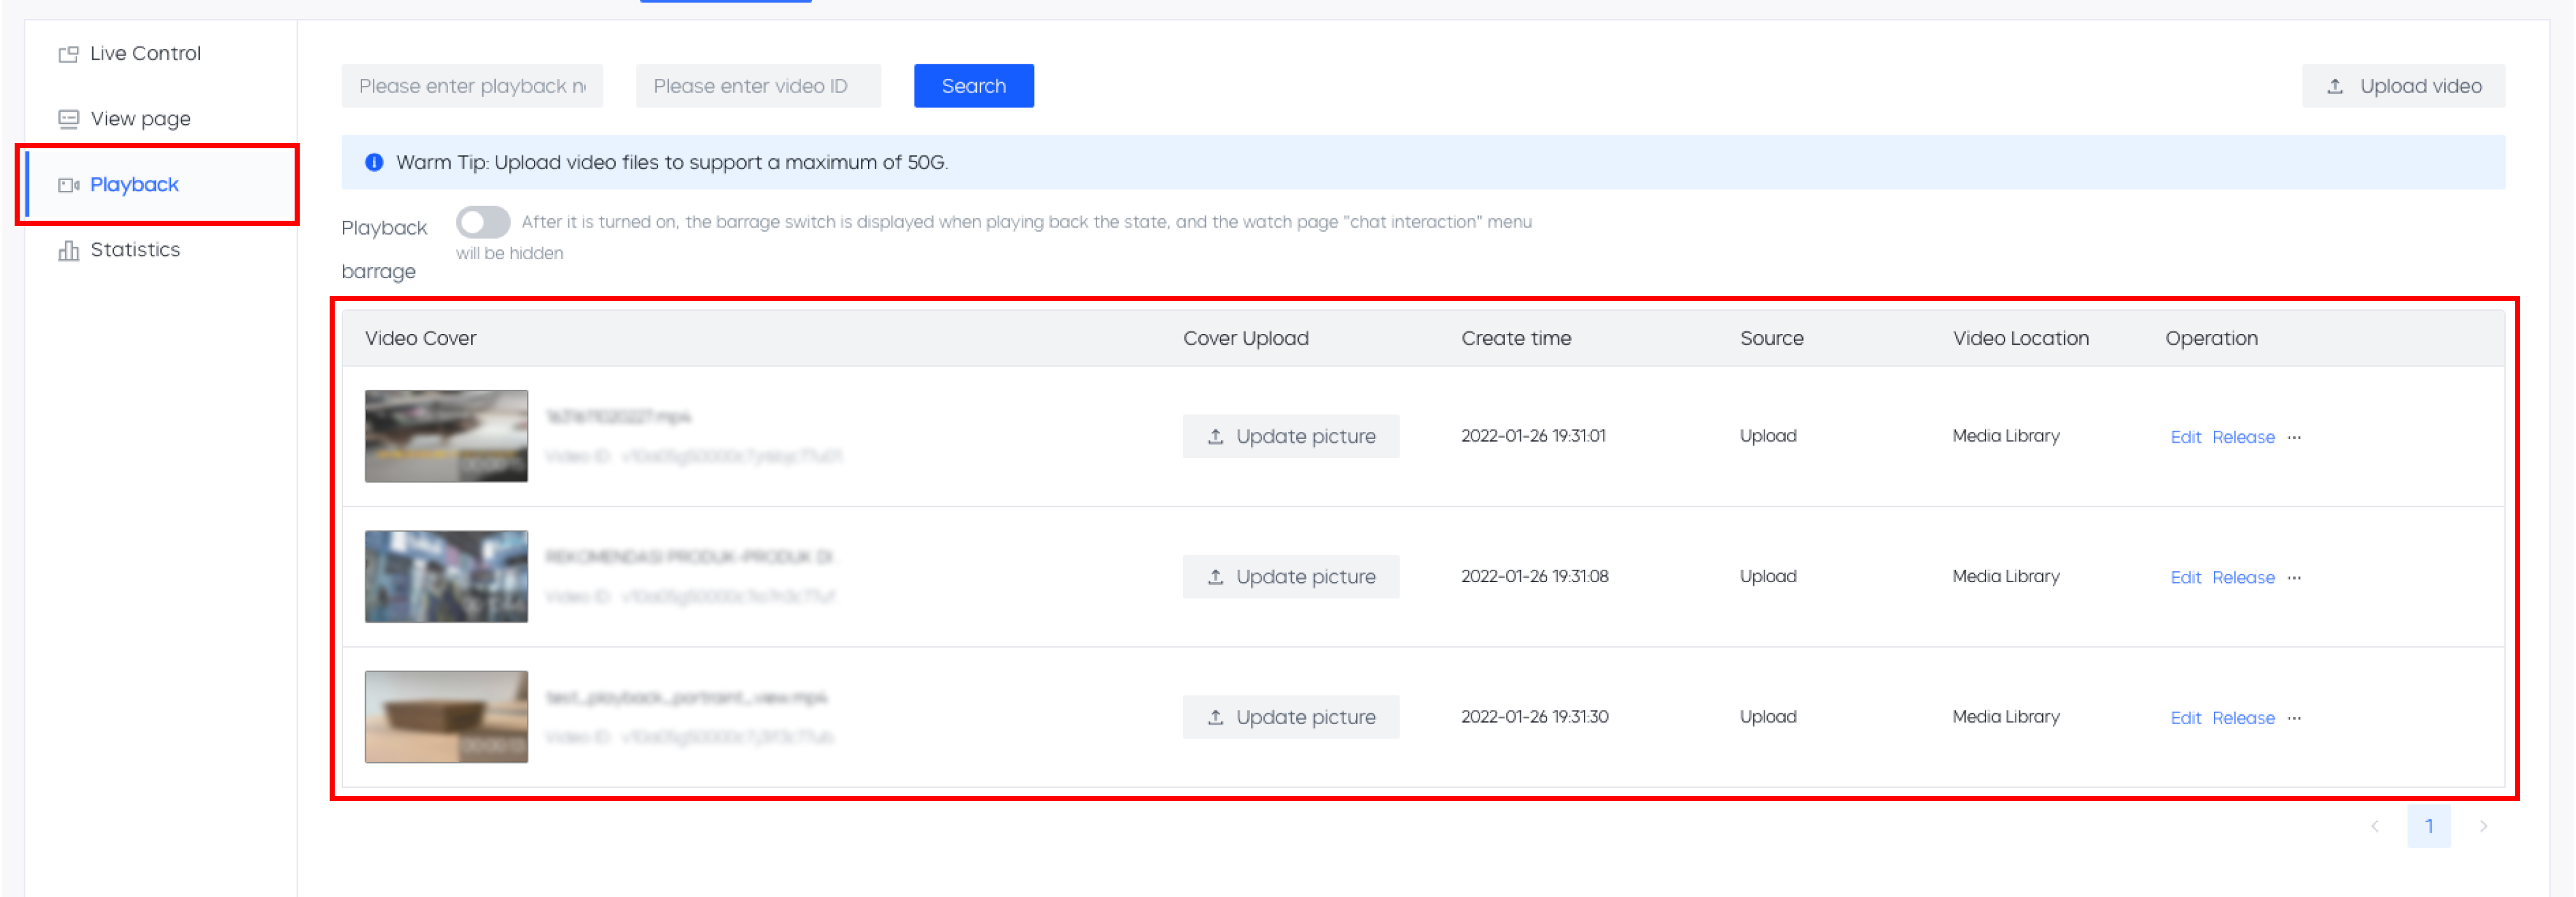
Task: Focus the playback name input field
Action: pyautogui.click(x=472, y=86)
